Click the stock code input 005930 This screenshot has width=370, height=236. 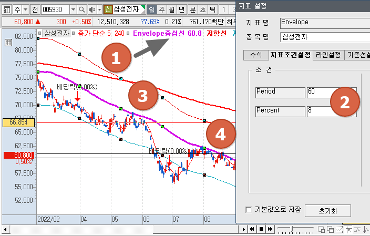56,9
